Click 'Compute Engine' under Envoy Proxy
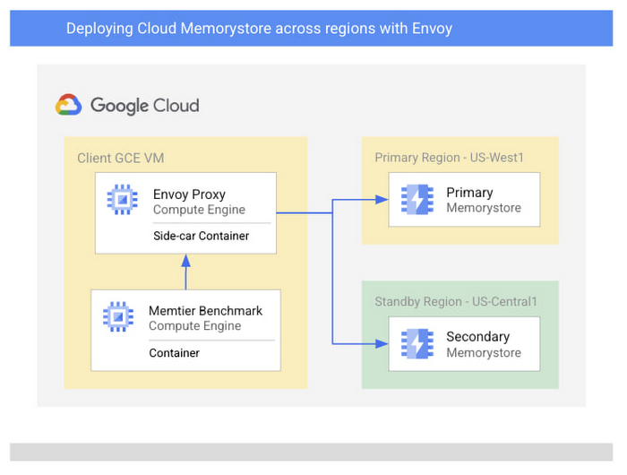Screen dimensions: 627x475 199,210
